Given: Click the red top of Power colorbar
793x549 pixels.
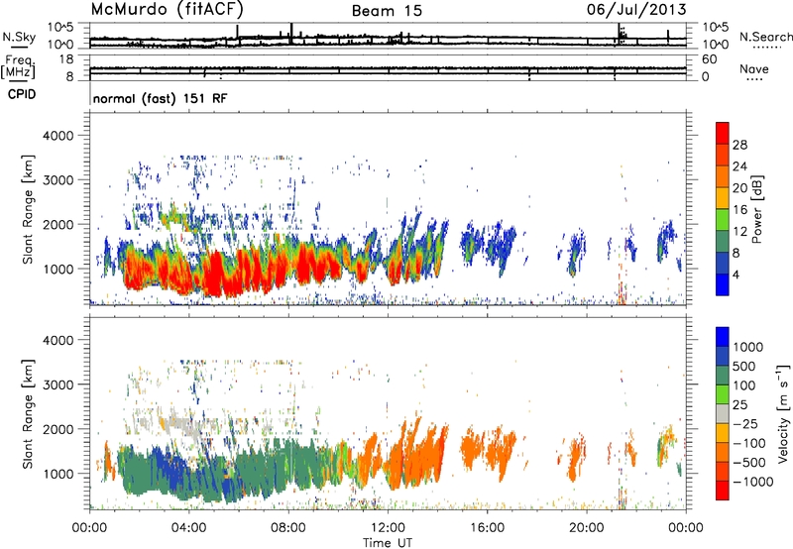Looking at the screenshot, I should [x=723, y=133].
